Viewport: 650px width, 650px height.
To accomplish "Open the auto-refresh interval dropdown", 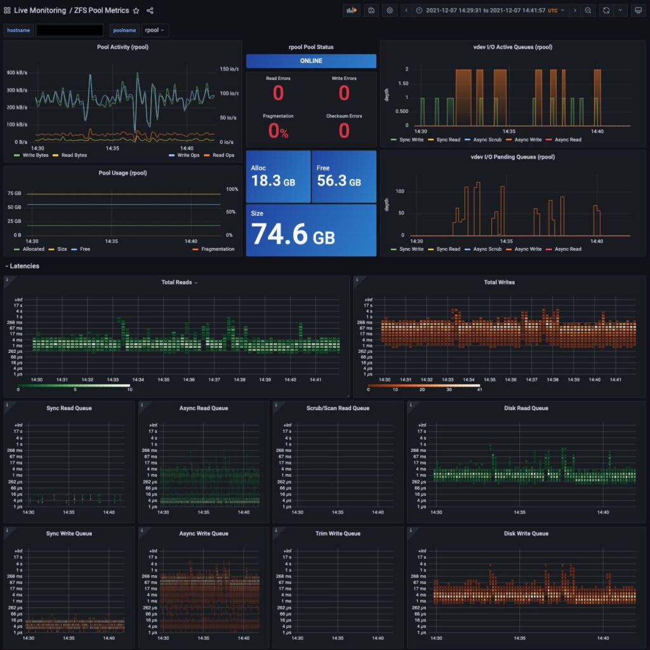I will tap(621, 10).
